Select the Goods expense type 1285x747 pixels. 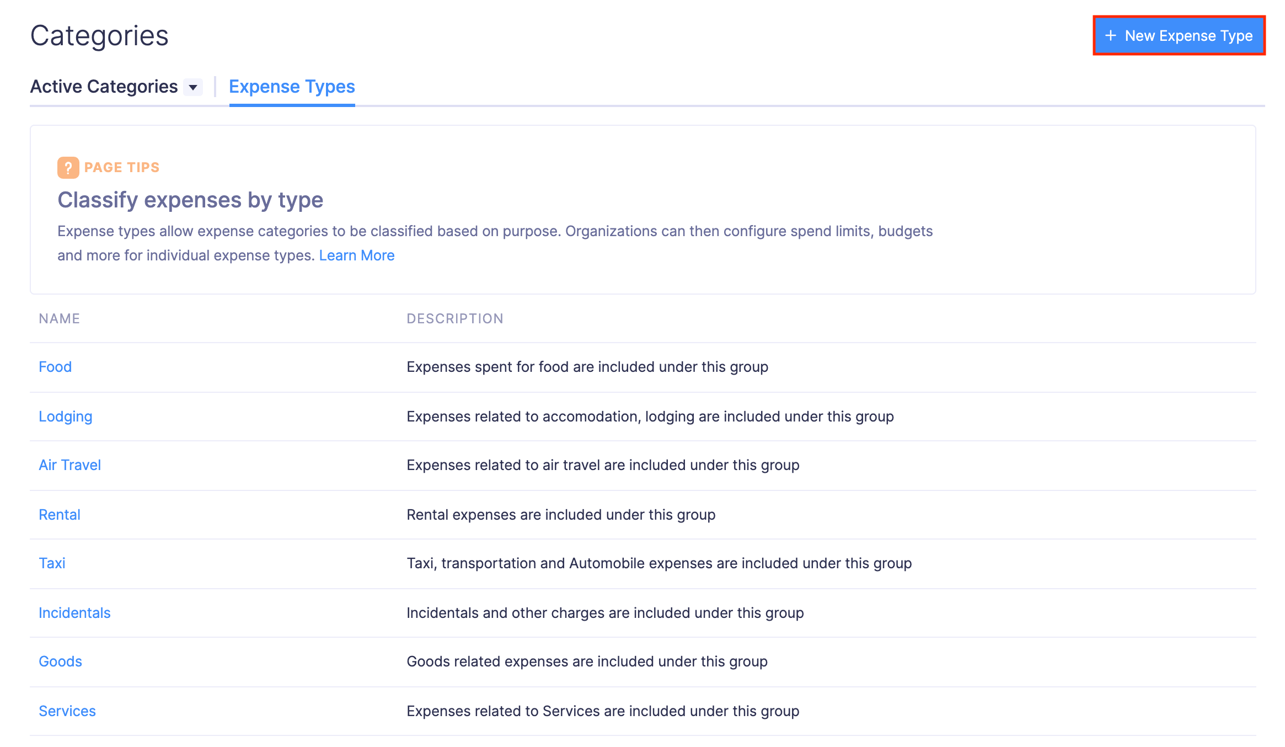click(x=60, y=661)
